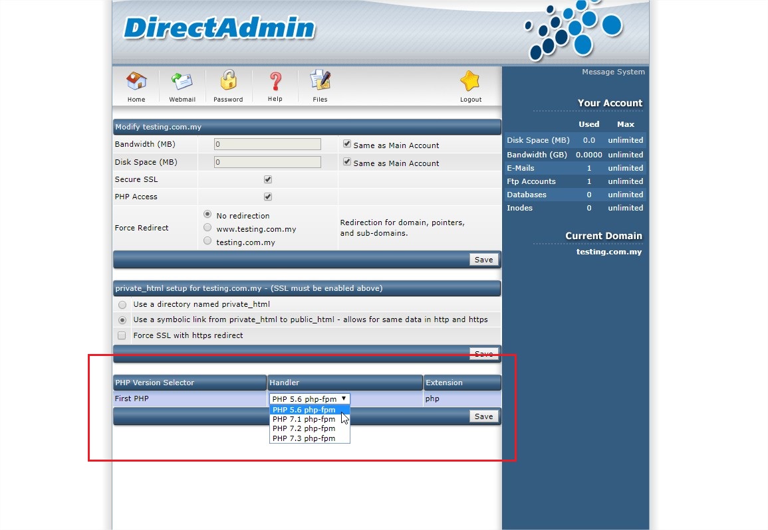Click the Bandwidth (GB) account usage row
This screenshot has height=530, width=768.
coord(575,155)
